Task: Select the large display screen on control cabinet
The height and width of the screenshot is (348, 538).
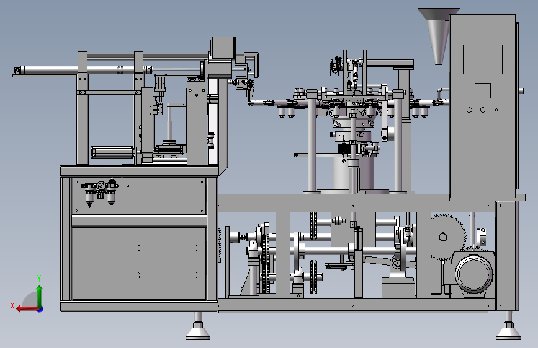Action: (482, 59)
